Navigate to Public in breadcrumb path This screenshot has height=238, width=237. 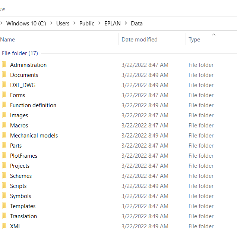point(87,23)
